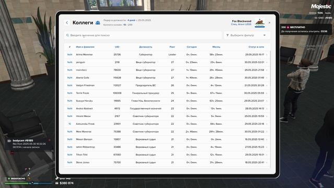Click the colleagues group icon near the title
334x188 pixels.
tap(98, 22)
